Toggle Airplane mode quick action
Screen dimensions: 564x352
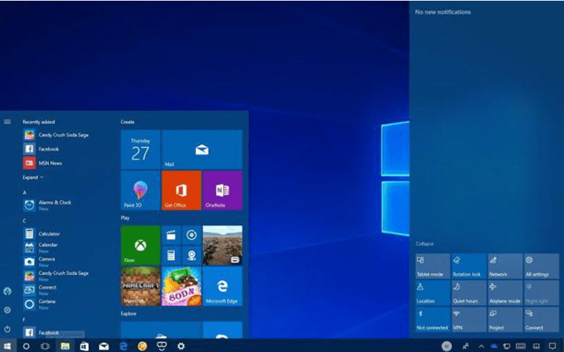pyautogui.click(x=505, y=293)
